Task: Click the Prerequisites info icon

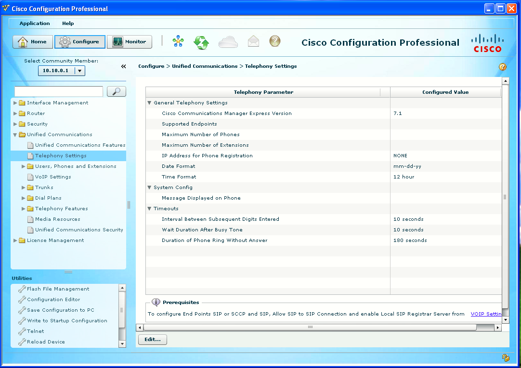Action: [156, 302]
